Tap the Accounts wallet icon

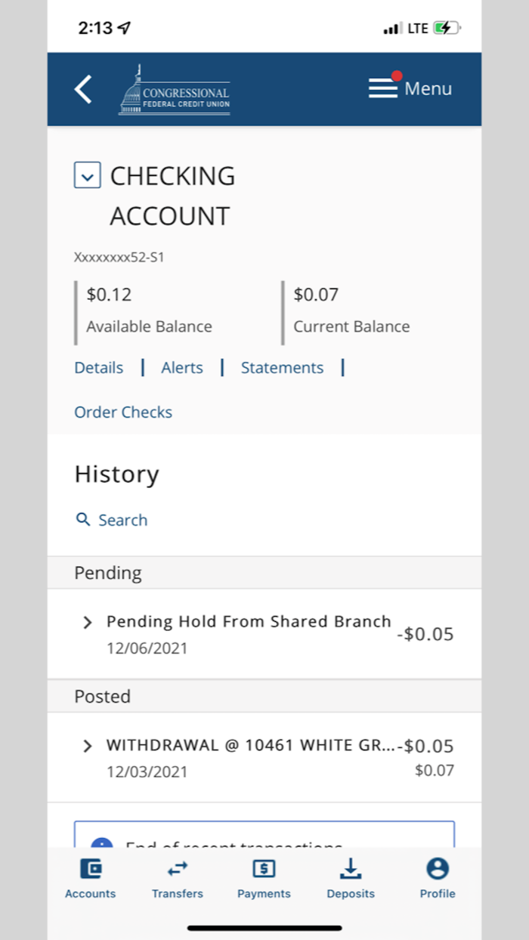90,869
